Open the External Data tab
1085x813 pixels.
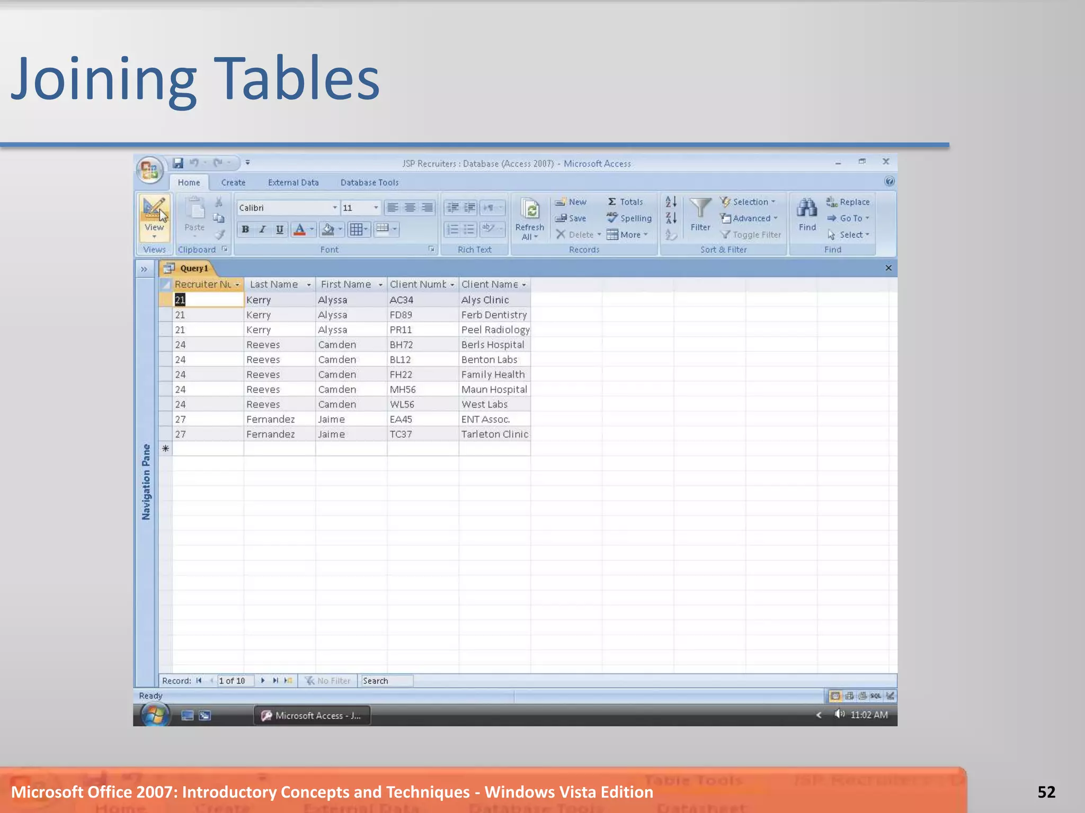pos(294,183)
